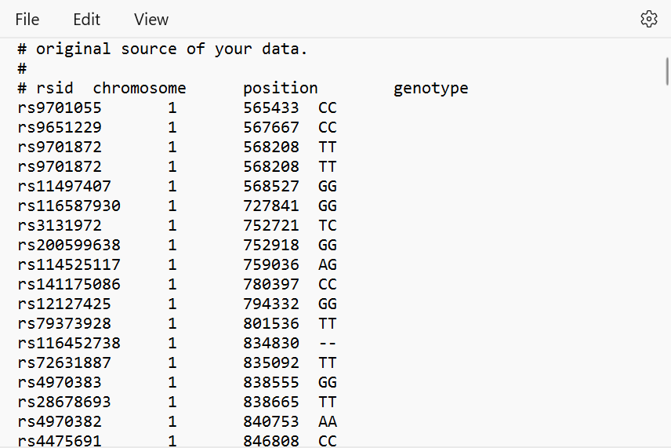
Task: Click the 'CC' genotype of rs9701055
Action: pyautogui.click(x=328, y=108)
